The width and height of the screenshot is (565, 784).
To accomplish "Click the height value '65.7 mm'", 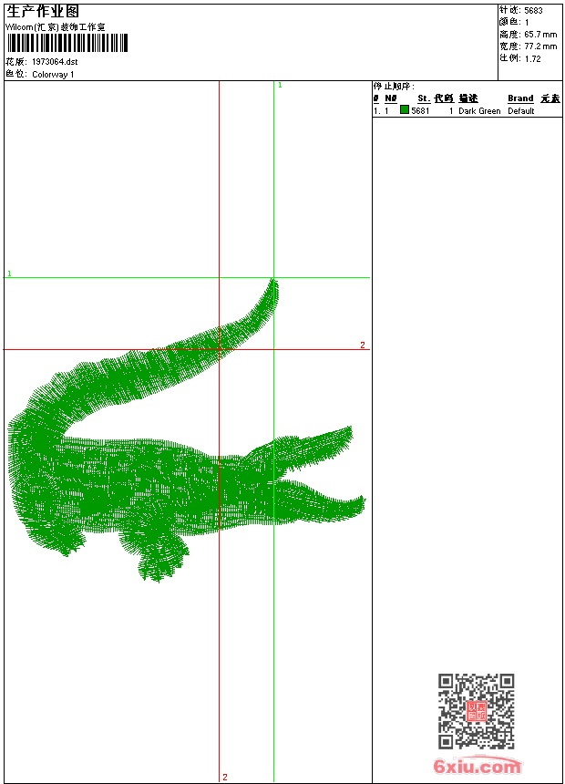I will (x=540, y=35).
